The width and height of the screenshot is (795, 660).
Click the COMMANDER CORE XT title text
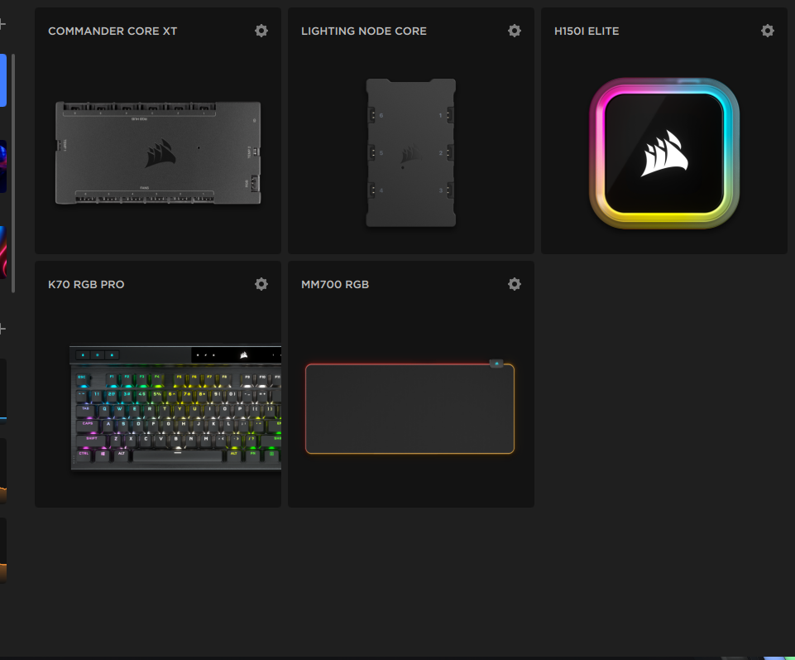(x=113, y=31)
